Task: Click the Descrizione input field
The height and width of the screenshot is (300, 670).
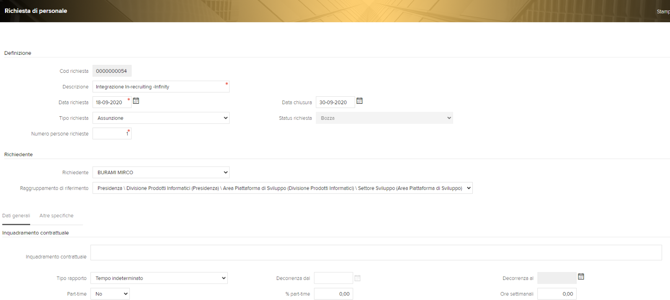Action: pyautogui.click(x=161, y=87)
